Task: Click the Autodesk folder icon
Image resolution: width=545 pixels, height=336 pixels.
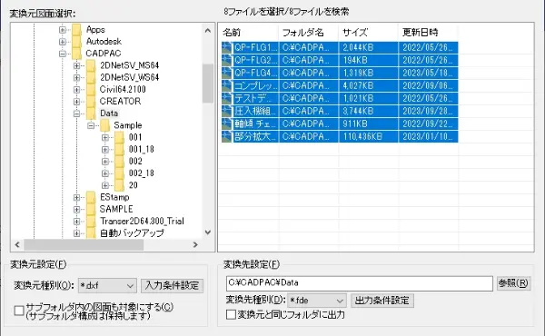Action: pyautogui.click(x=77, y=42)
